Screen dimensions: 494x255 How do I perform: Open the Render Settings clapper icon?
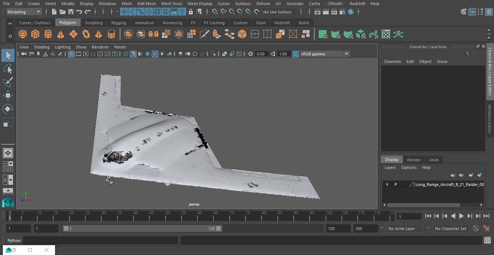[x=342, y=12]
